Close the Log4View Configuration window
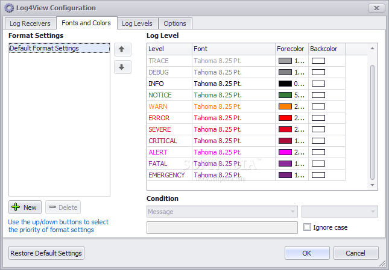The width and height of the screenshot is (389, 270). click(376, 8)
